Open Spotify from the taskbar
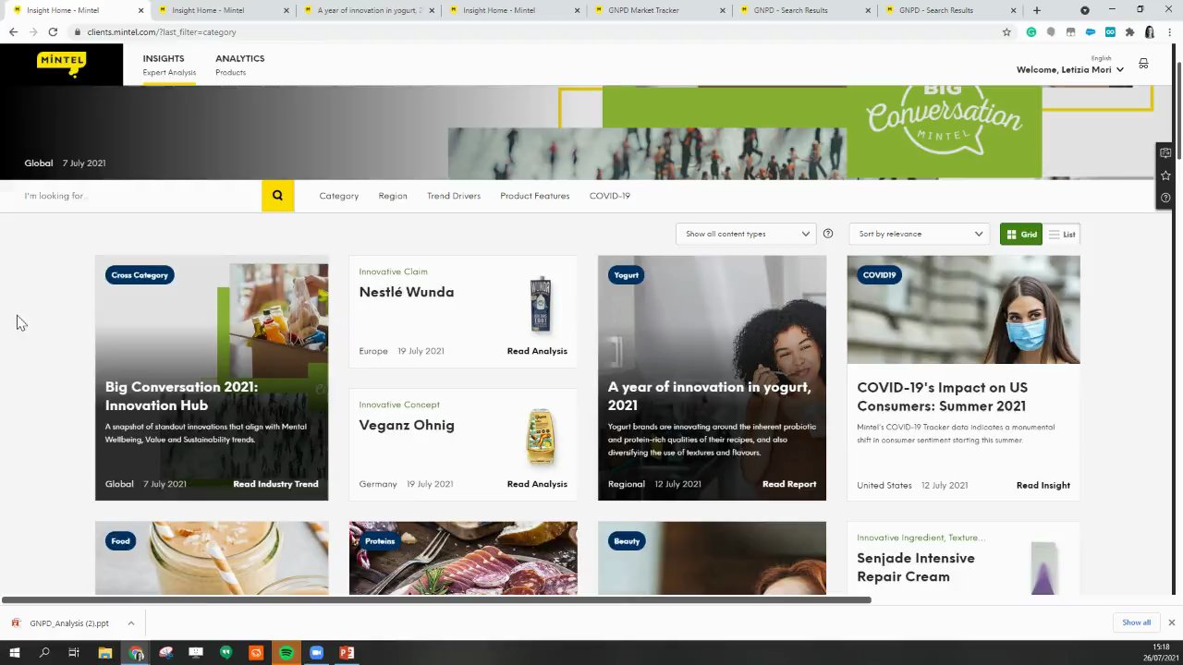This screenshot has width=1183, height=665. pos(287,653)
